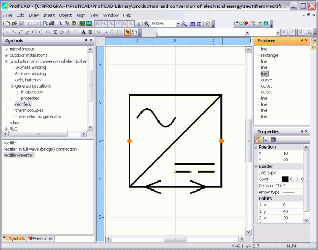This screenshot has width=318, height=250.
Task: Click the Save floppy disk icon
Action: (21, 24)
